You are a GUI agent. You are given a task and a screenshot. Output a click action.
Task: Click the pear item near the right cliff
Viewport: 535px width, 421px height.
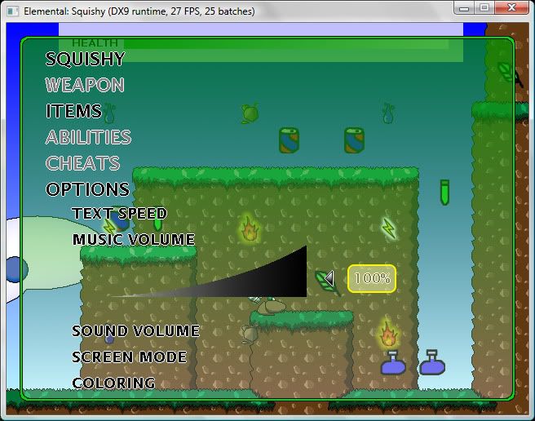(x=389, y=113)
